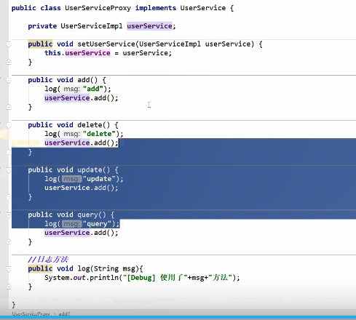Click msg: parameter hint in delete method
Screen dimensions: 356x320
point(71,134)
